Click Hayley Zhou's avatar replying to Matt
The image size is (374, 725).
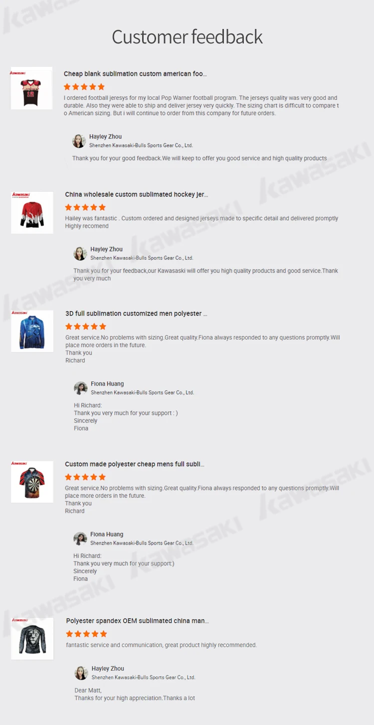(x=82, y=673)
